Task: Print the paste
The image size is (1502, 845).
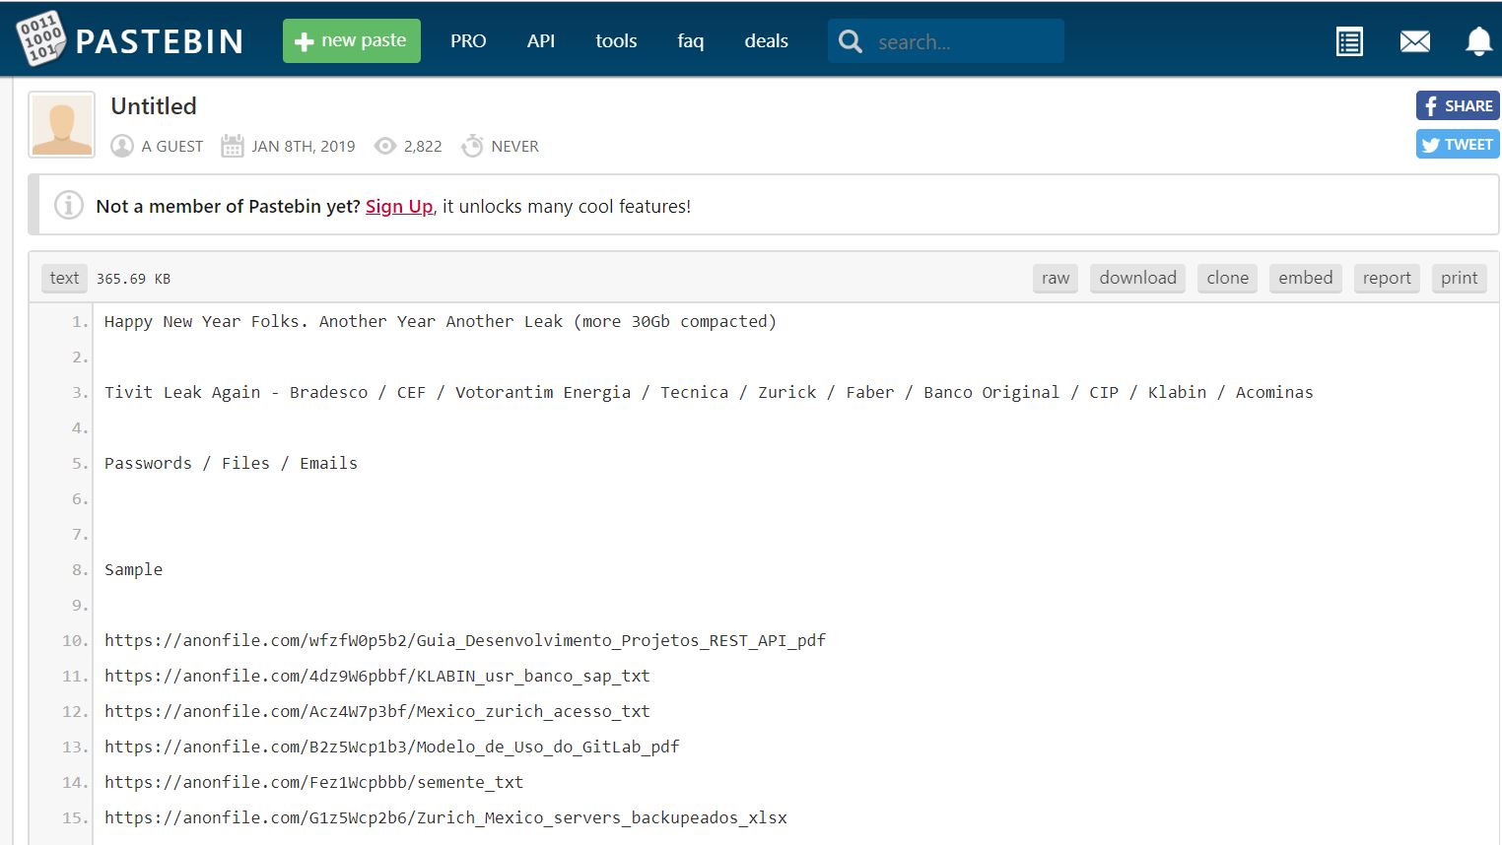Action: pos(1460,278)
